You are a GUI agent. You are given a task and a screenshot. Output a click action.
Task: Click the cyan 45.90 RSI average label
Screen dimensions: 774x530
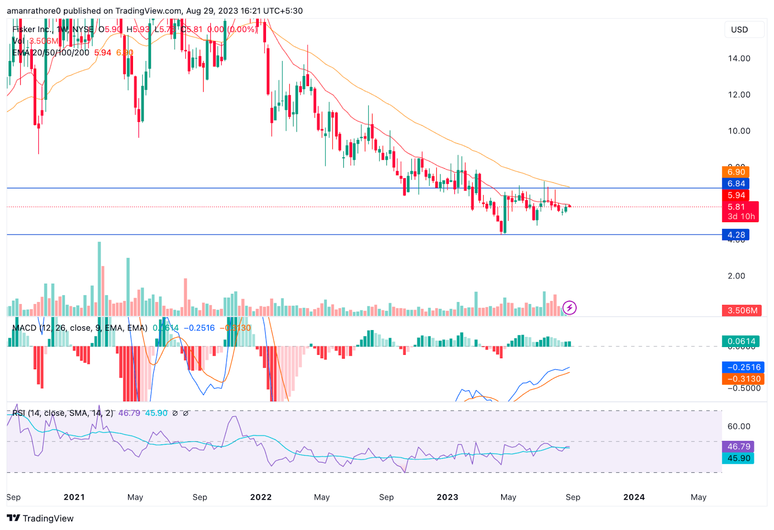[x=738, y=458]
